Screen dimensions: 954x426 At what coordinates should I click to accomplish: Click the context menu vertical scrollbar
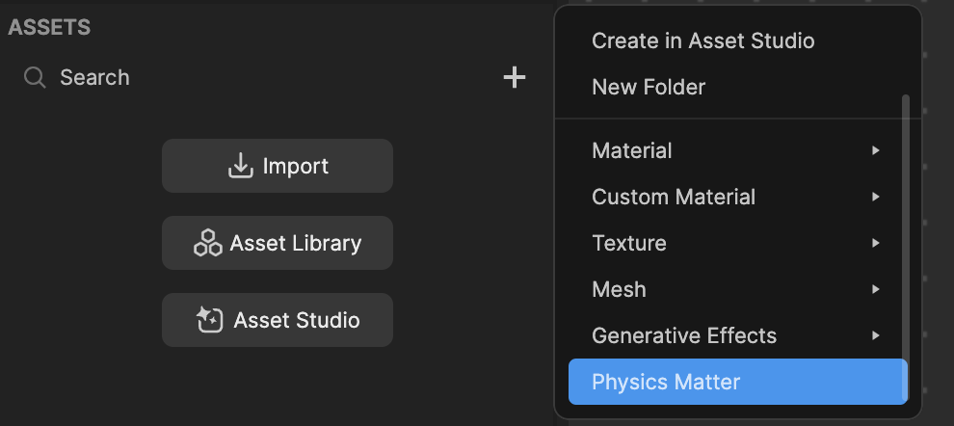[905, 246]
